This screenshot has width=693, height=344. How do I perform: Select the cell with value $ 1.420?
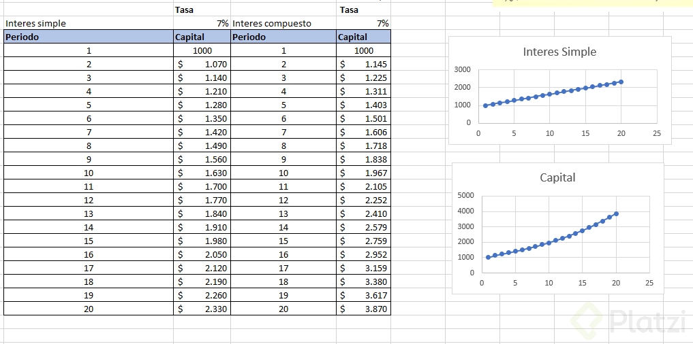(202, 133)
